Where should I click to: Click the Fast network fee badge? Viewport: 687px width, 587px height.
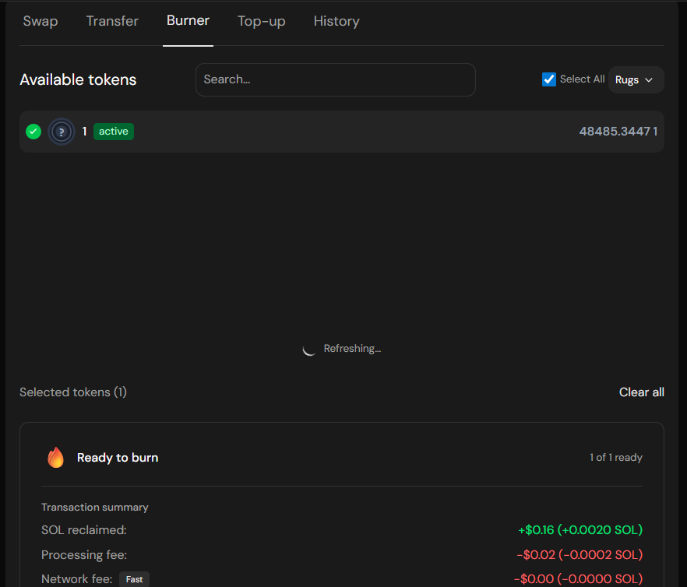[134, 579]
